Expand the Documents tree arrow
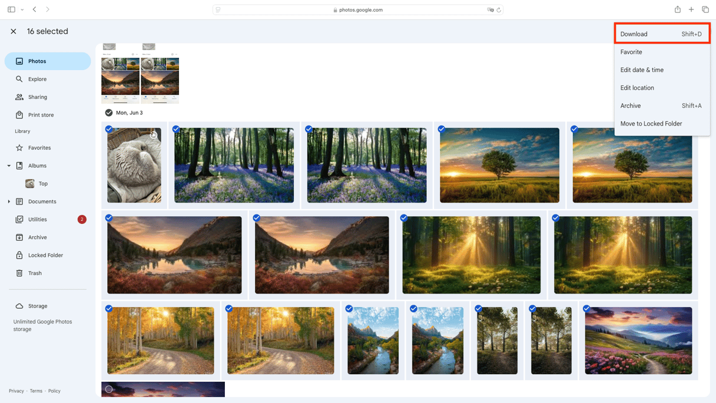 (x=9, y=201)
